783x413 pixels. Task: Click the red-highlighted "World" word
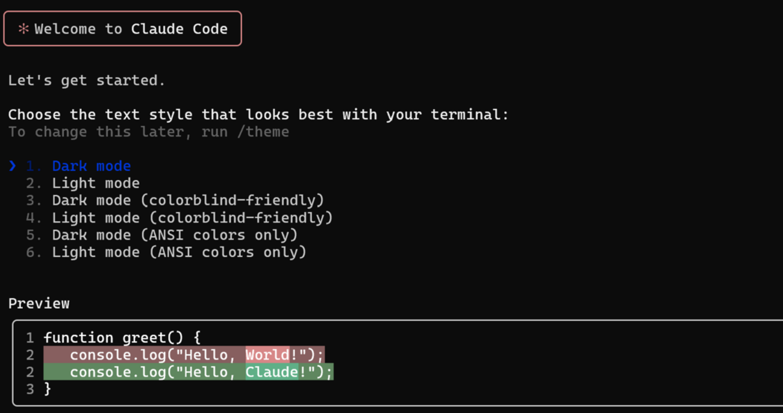[267, 355]
